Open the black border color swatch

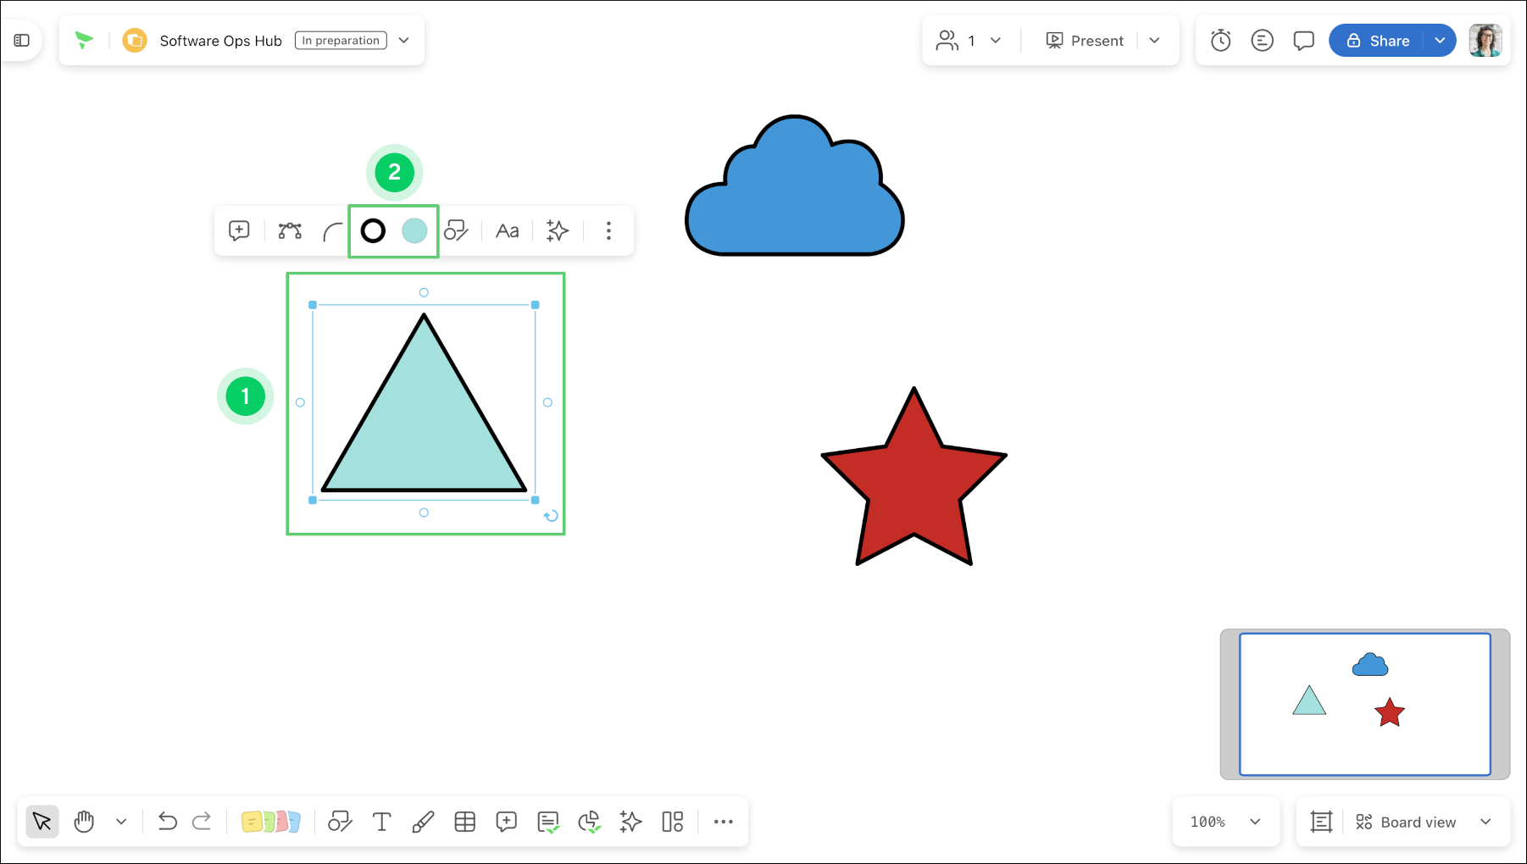[x=373, y=230]
